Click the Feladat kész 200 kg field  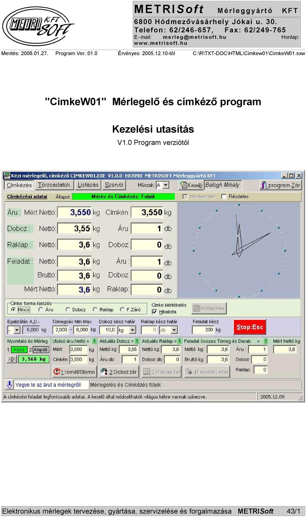203,330
